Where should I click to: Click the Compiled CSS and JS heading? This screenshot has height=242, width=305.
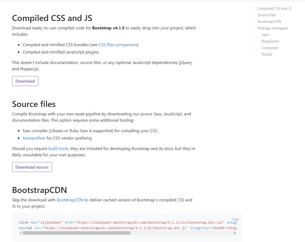pos(52,18)
